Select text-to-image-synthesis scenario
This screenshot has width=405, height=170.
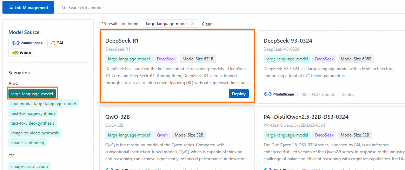33,113
